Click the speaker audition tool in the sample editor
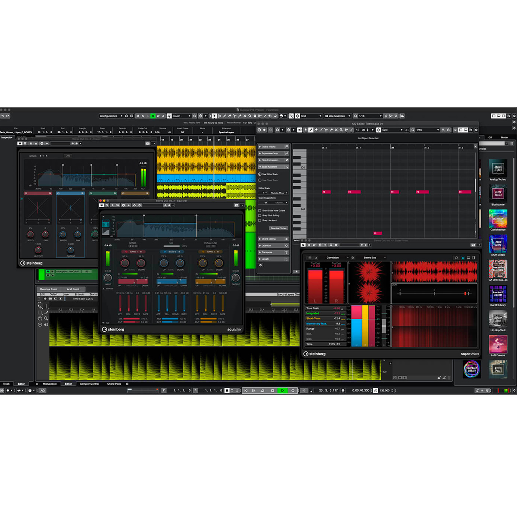The width and height of the screenshot is (517, 517). click(x=46, y=324)
